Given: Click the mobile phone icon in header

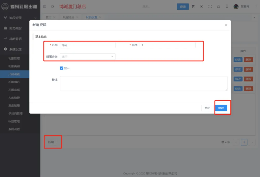Looking at the screenshot, I should click(x=227, y=7).
